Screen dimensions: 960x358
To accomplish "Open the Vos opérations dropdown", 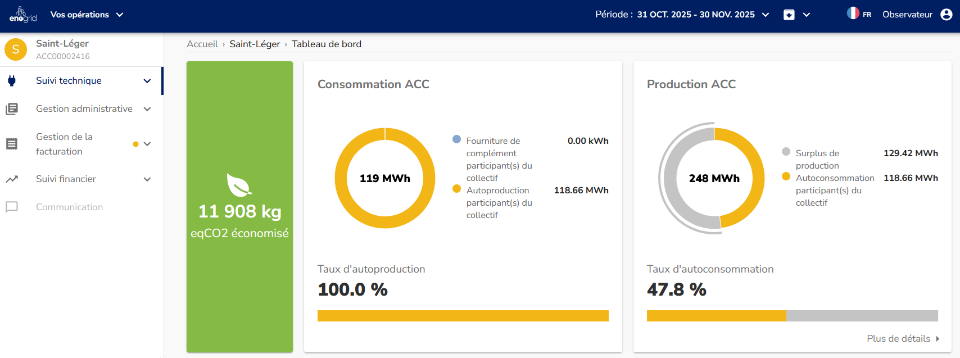I will point(87,15).
